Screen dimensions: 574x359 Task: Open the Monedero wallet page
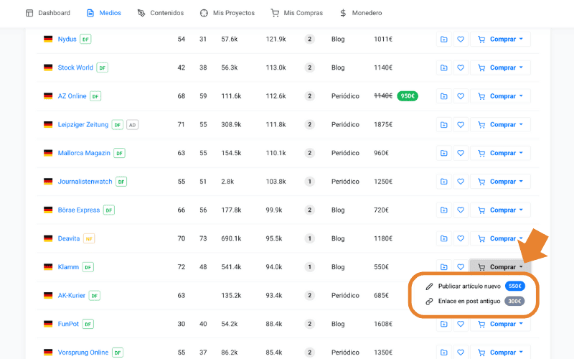[361, 13]
